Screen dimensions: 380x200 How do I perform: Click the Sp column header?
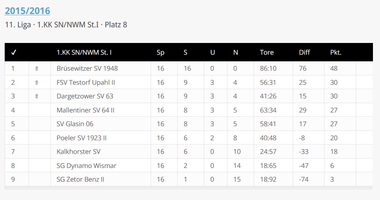[x=160, y=52]
